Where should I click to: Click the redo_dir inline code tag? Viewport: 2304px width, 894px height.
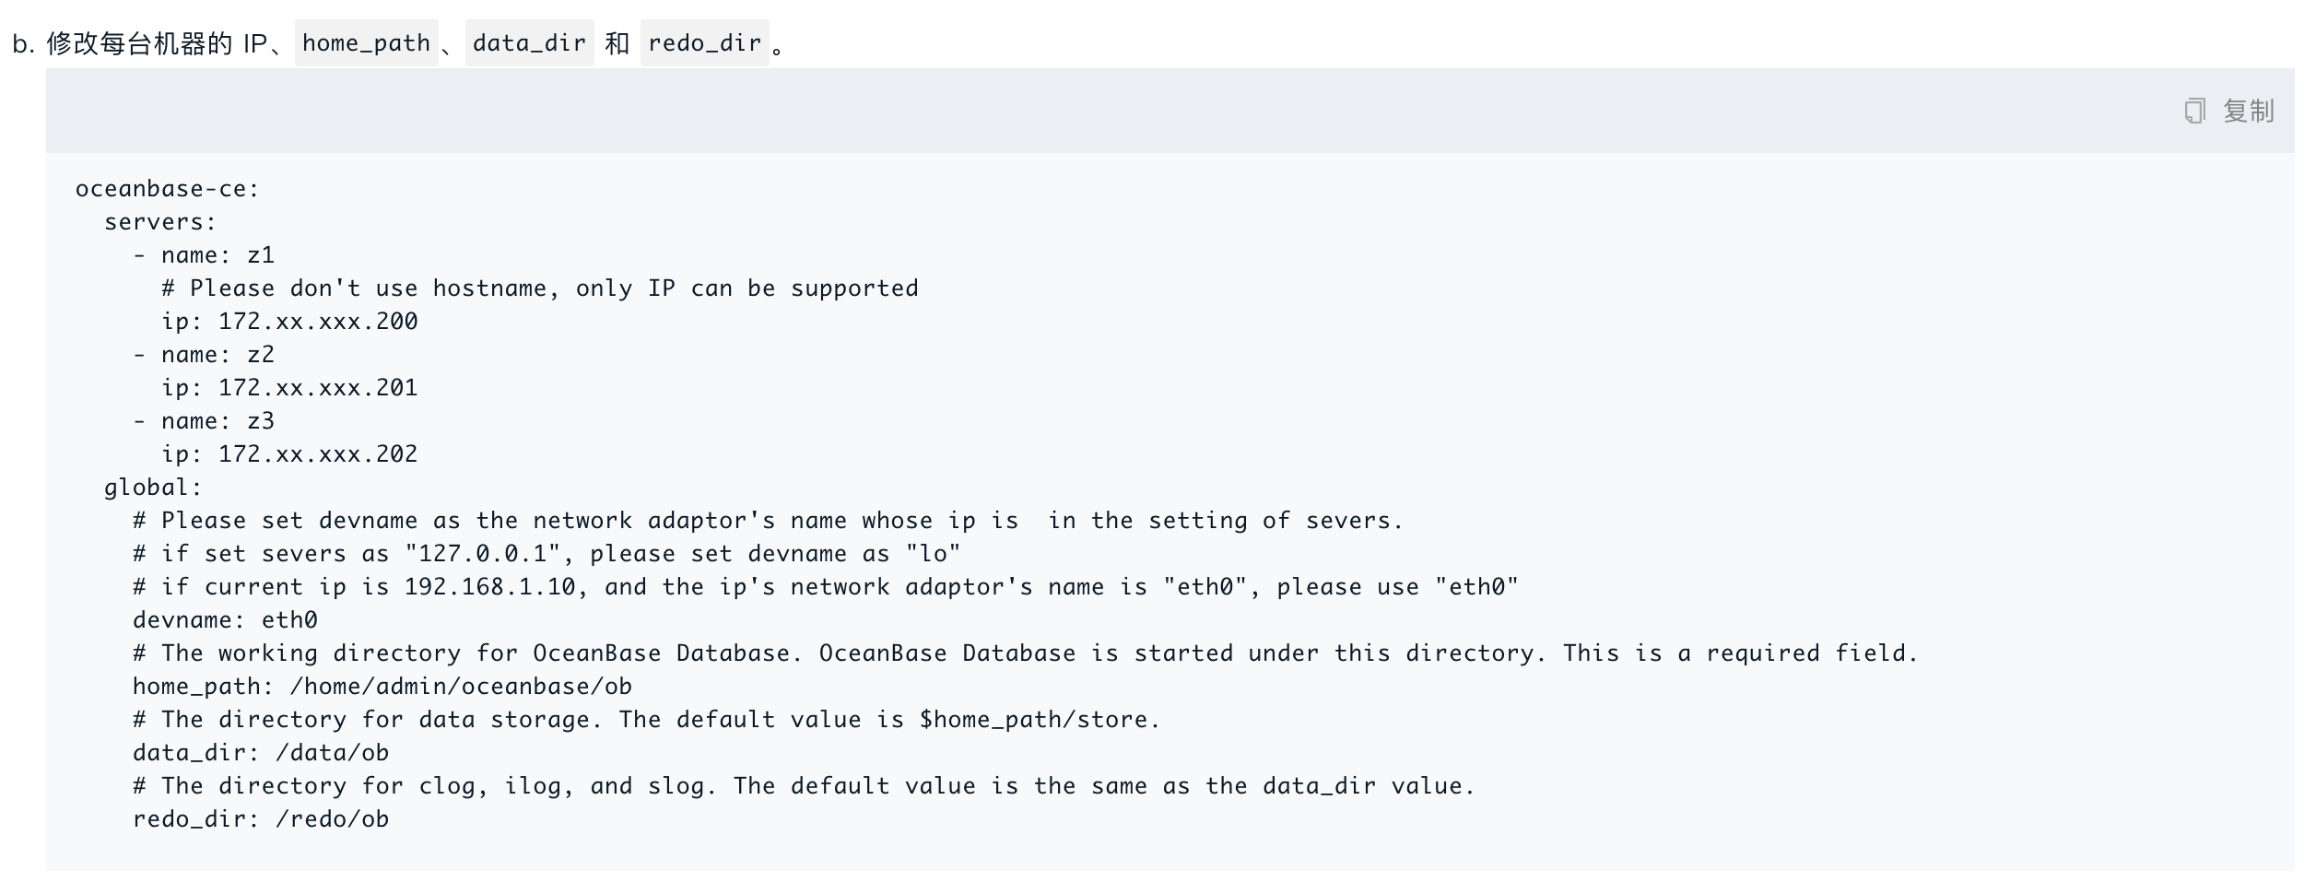pyautogui.click(x=704, y=43)
